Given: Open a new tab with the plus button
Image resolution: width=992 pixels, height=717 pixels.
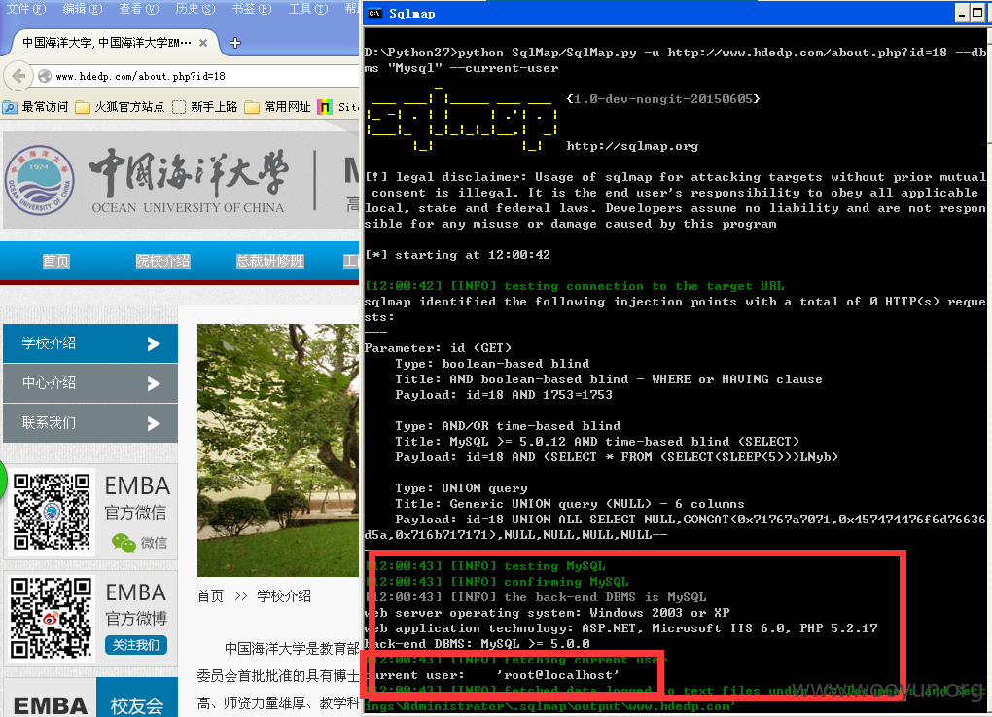Looking at the screenshot, I should (235, 43).
